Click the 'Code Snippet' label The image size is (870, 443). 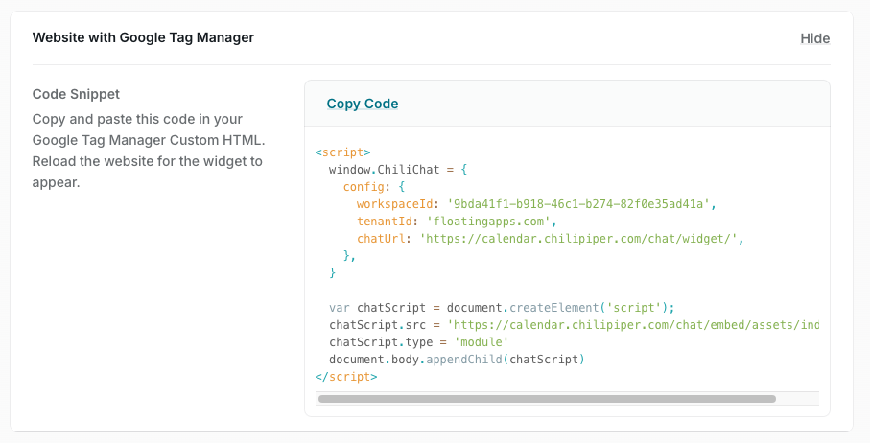pyautogui.click(x=76, y=94)
